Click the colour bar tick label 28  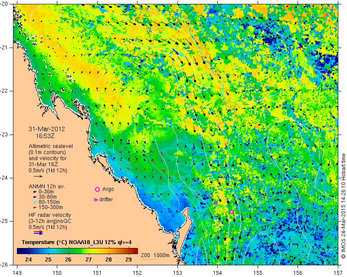[x=108, y=260]
